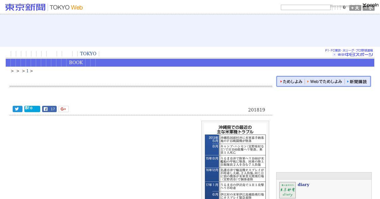This screenshot has width=380, height=199.
Task: Click 新聞購読 subscription link
Action: click(x=357, y=81)
